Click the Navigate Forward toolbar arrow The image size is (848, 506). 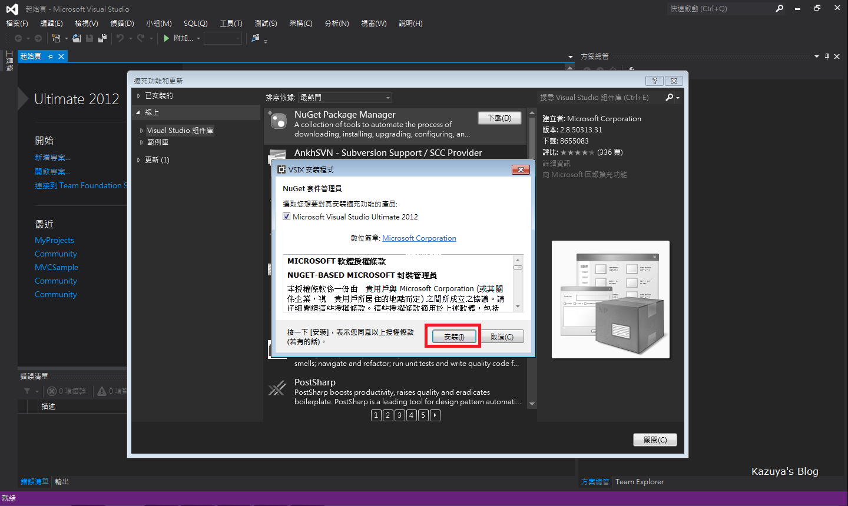coord(38,38)
